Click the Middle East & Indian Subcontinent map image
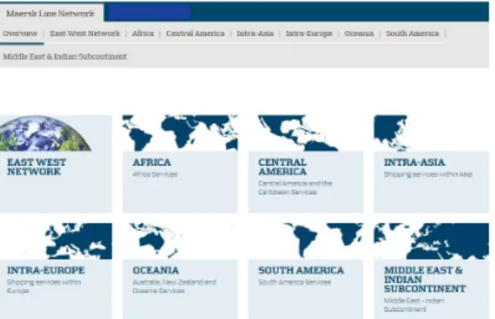495x319 pixels. tap(431, 241)
